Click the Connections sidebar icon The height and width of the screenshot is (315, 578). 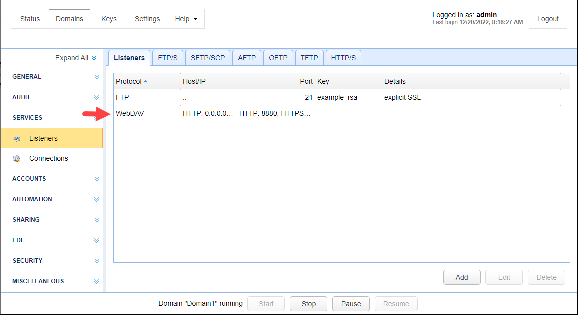pyautogui.click(x=16, y=158)
